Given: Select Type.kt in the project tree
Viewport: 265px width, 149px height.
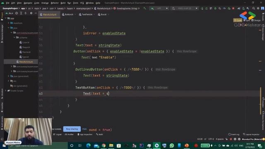Looking at the screenshot, I should coord(24,57).
